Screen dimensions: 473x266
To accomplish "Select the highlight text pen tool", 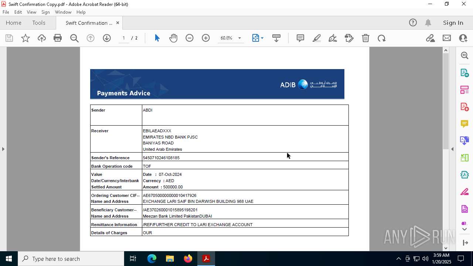I will click(317, 38).
